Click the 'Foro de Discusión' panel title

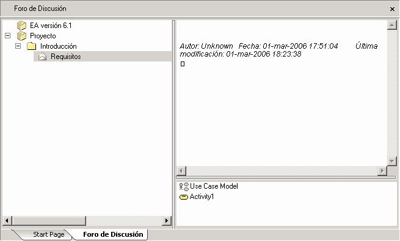pos(40,9)
